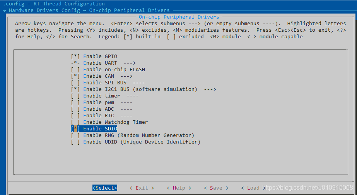Select the Enable RTC label

pos(99,116)
